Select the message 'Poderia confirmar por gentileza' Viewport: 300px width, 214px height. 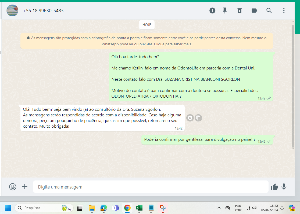(x=207, y=140)
